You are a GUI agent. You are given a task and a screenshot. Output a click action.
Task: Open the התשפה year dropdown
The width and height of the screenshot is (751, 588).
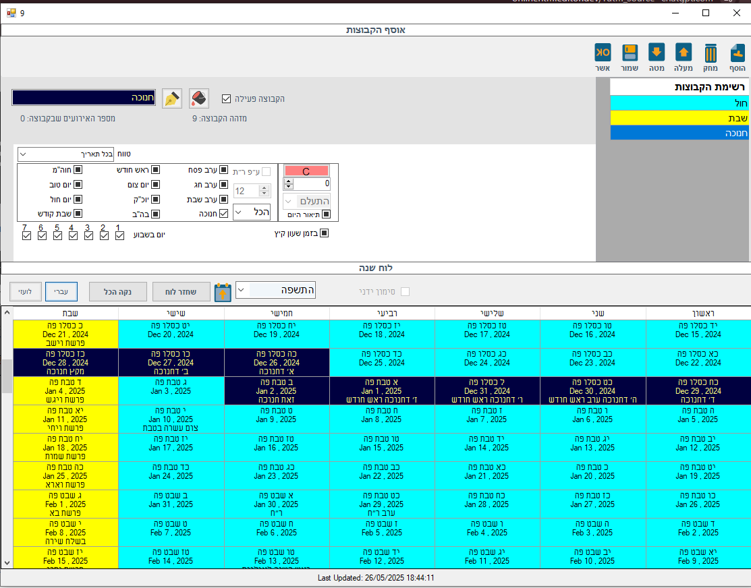242,291
